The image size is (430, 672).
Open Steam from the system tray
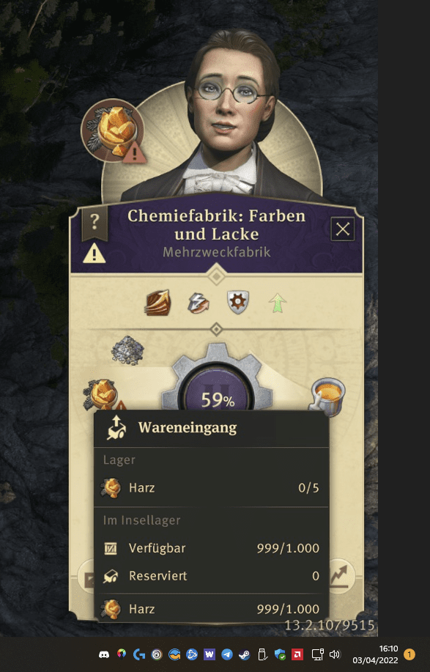(x=245, y=654)
